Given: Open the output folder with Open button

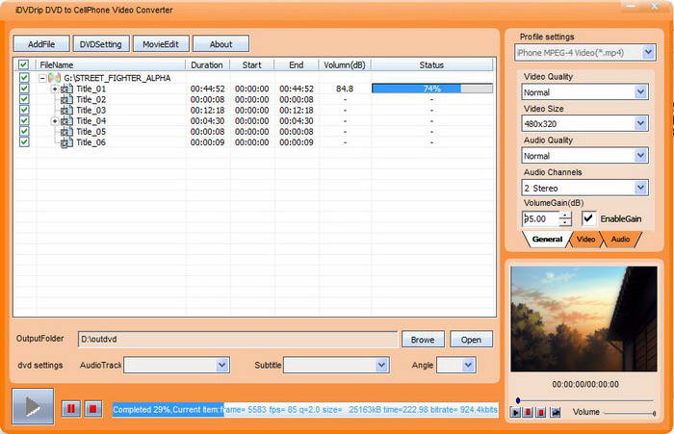Looking at the screenshot, I should (x=471, y=340).
